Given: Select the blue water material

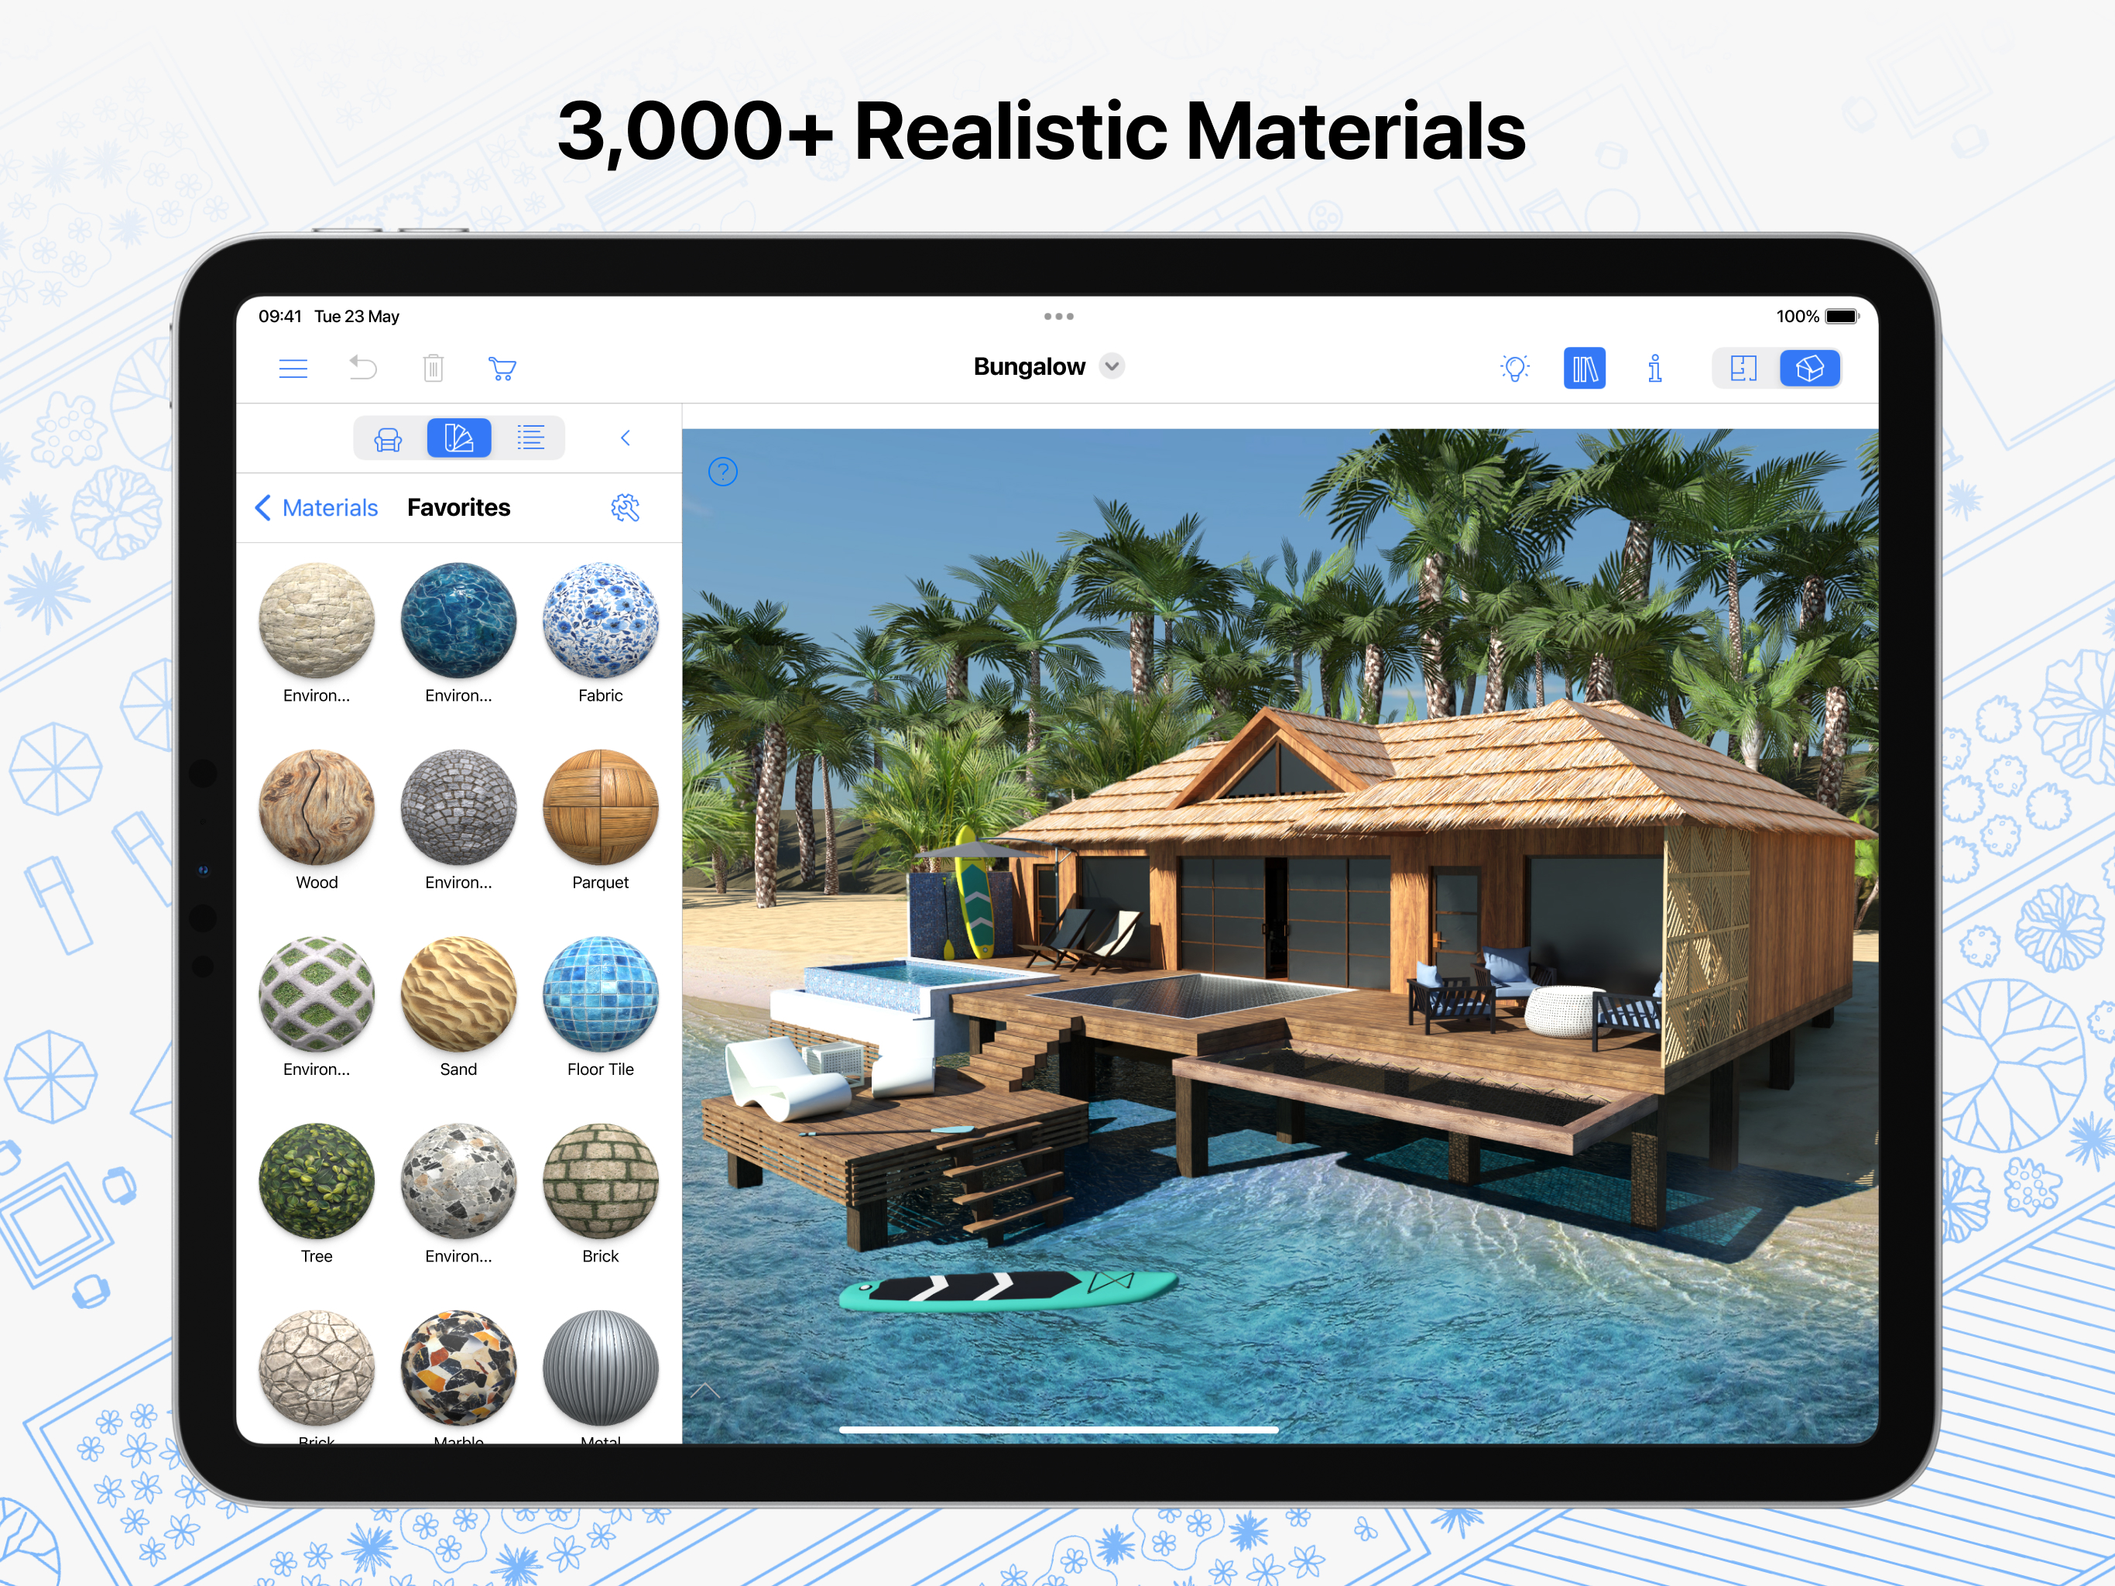Looking at the screenshot, I should coord(459,620).
